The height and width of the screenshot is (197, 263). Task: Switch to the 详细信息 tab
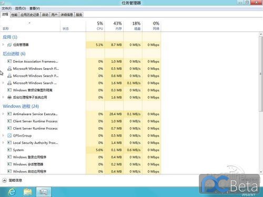click(x=67, y=15)
